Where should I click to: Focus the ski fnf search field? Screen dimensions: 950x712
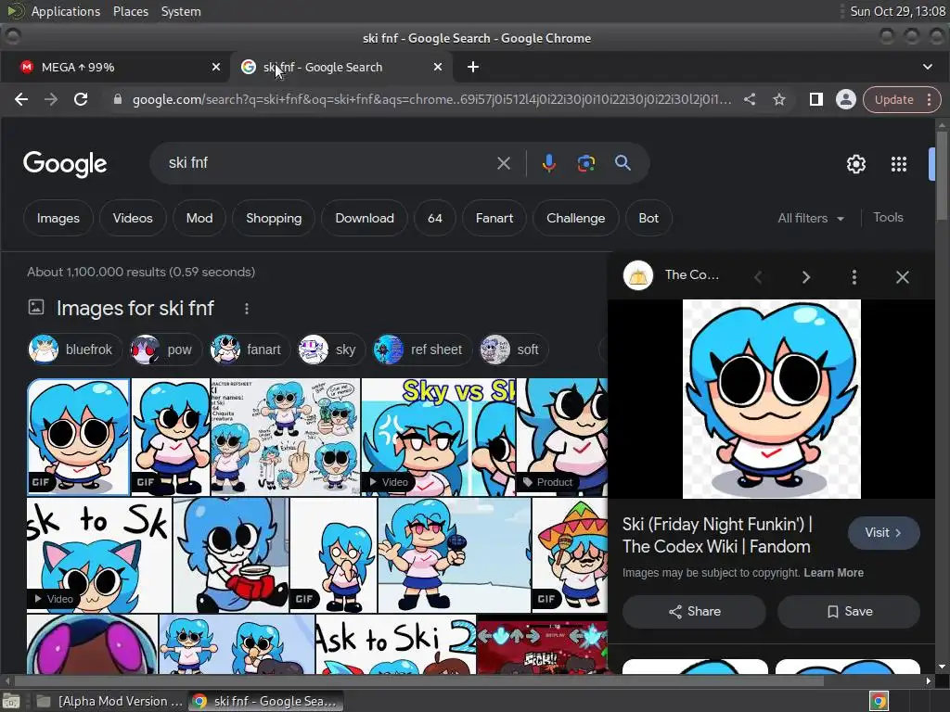(327, 163)
